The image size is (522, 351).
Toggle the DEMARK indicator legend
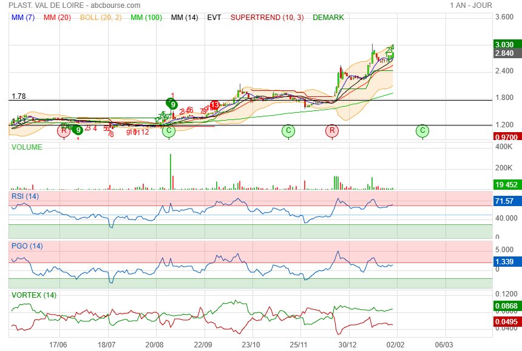[328, 18]
